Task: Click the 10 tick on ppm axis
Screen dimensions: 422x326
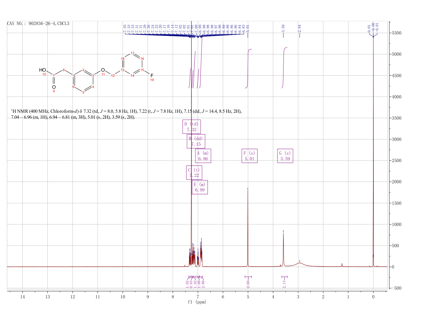Action: click(123, 297)
